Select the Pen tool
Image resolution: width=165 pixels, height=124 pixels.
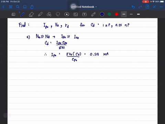22,14
